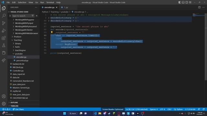Open the Manage gear icon
Image resolution: width=207 pixels, height=116 pixels.
(x=4, y=104)
